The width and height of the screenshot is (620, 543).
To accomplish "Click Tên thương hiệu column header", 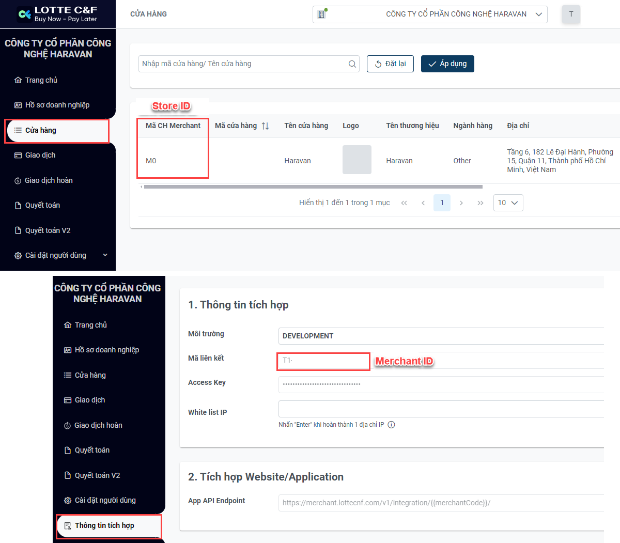I will click(x=412, y=126).
